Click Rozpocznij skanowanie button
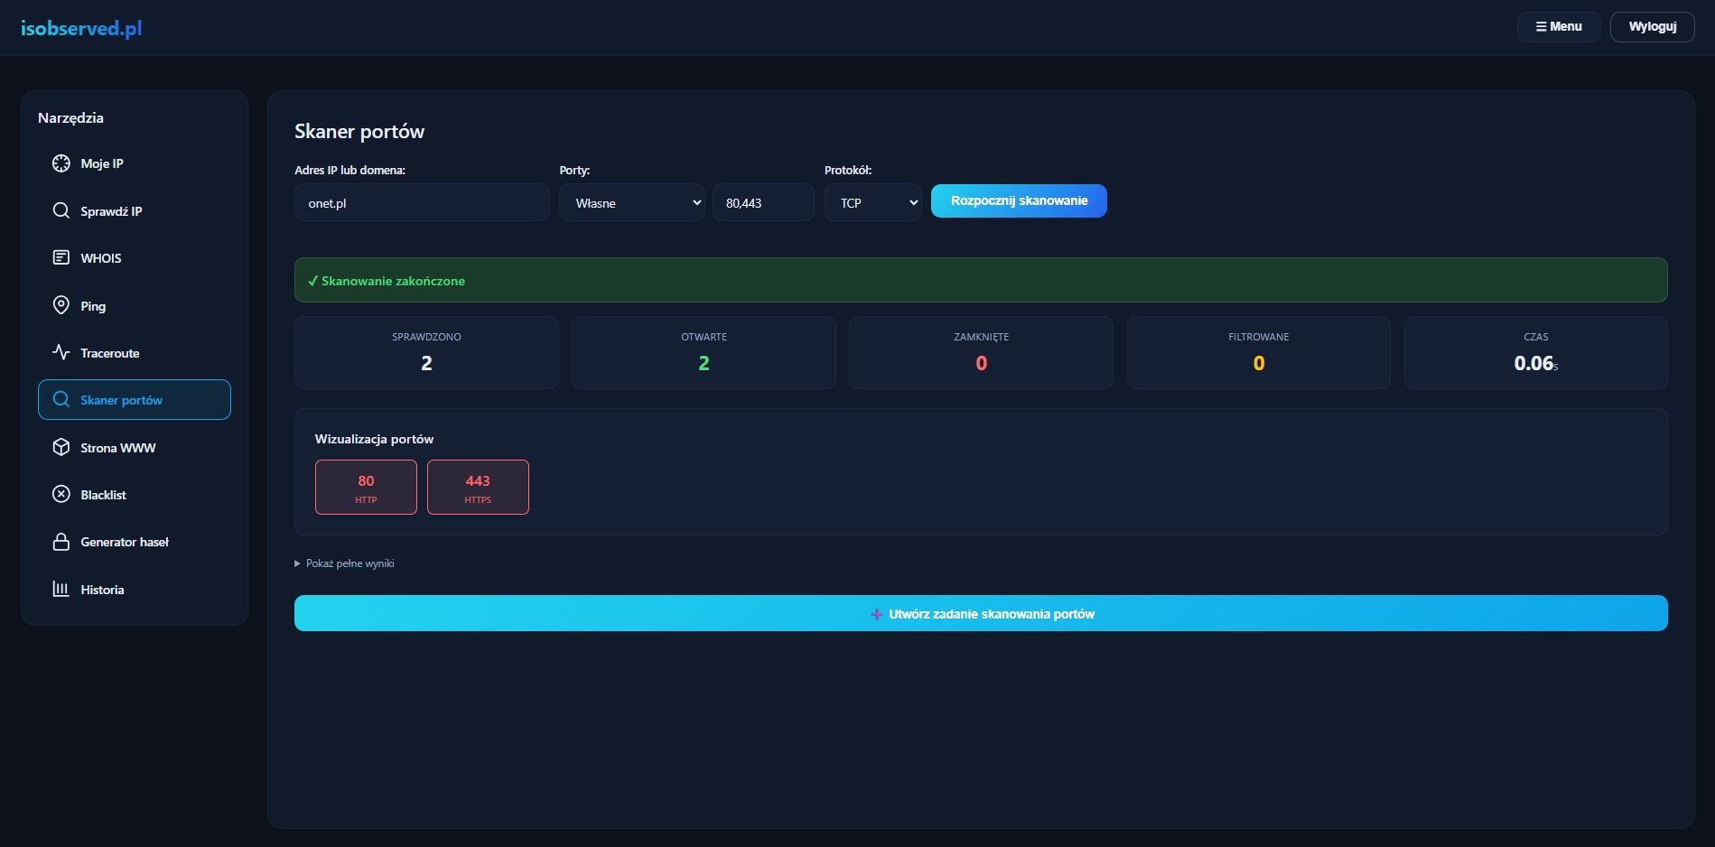This screenshot has width=1715, height=847. coord(1019,200)
